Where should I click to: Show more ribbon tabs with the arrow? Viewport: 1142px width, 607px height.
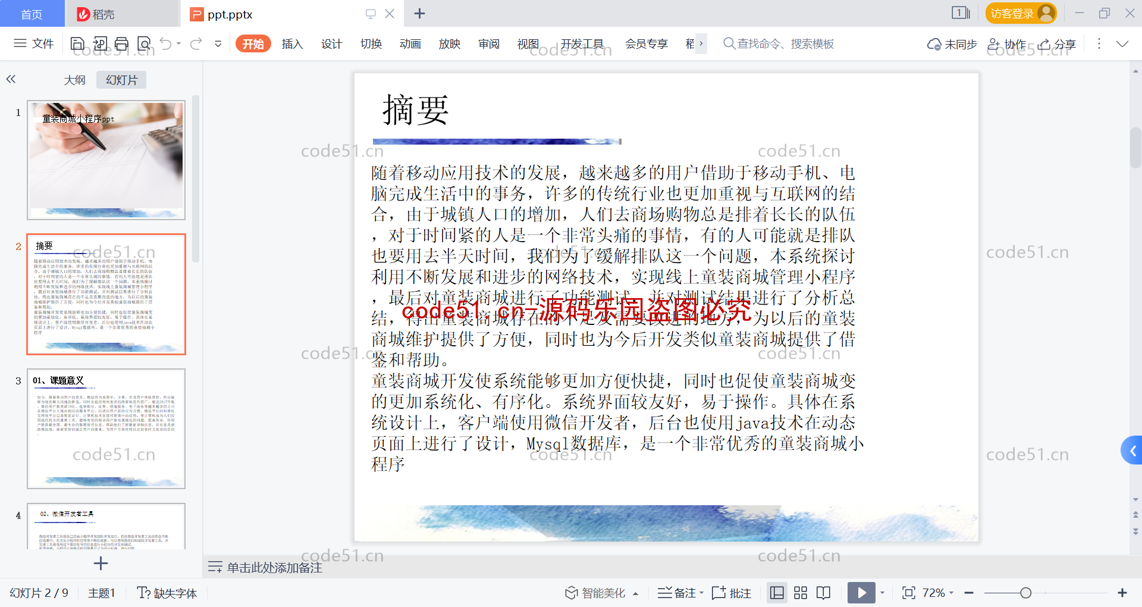(x=701, y=43)
